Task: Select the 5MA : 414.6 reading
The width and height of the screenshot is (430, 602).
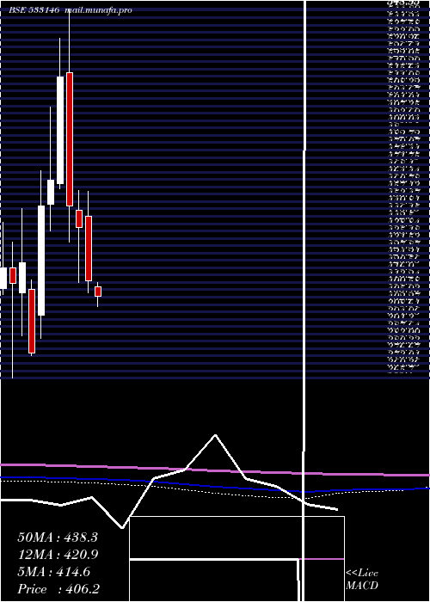Action: 53,572
